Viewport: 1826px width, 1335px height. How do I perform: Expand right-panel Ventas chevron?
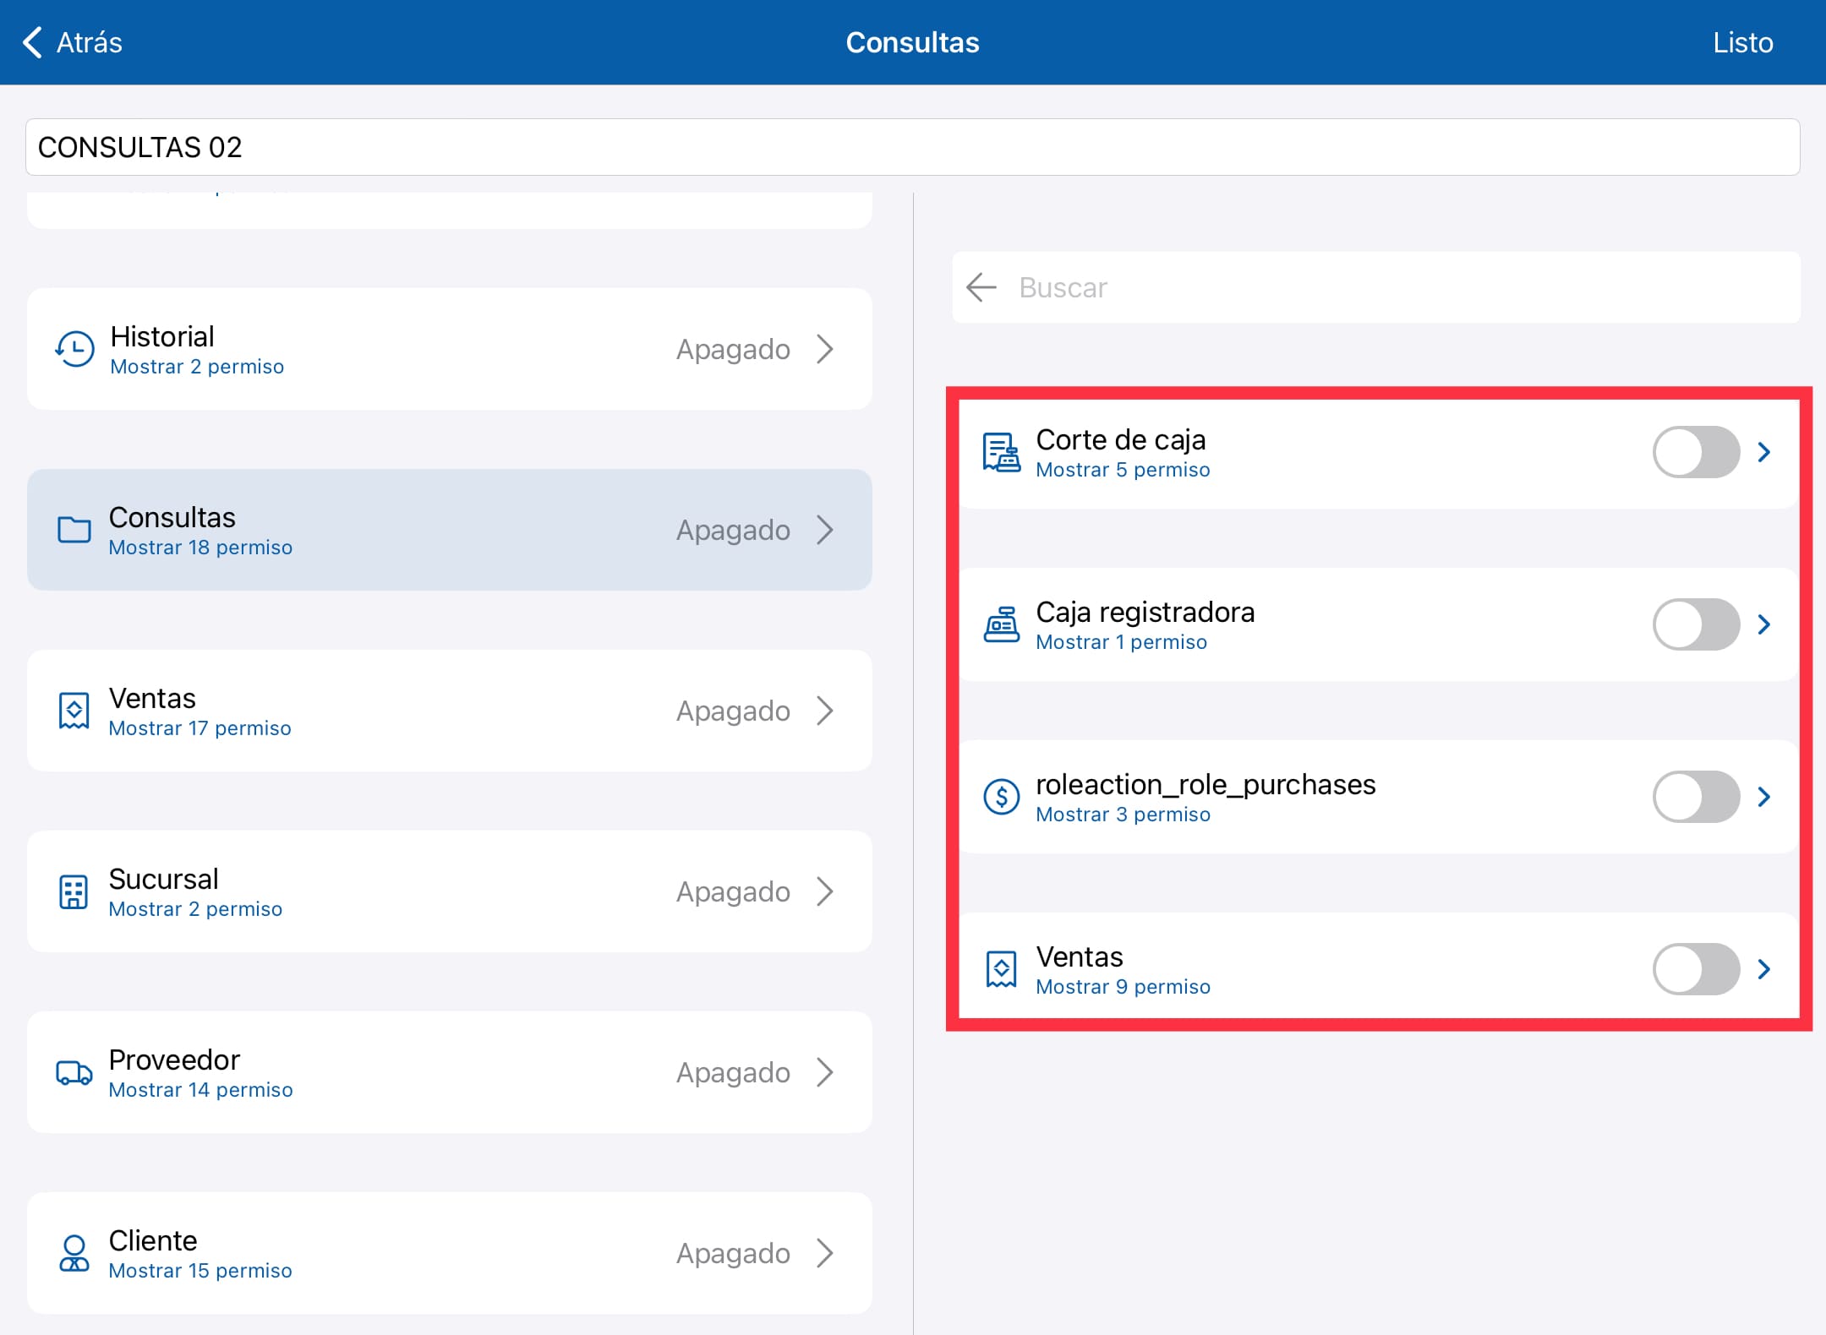[x=1764, y=969]
